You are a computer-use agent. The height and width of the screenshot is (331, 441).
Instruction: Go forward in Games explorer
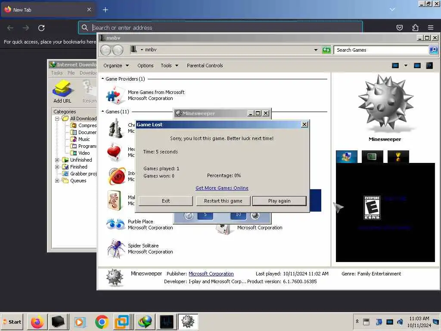[x=118, y=50]
